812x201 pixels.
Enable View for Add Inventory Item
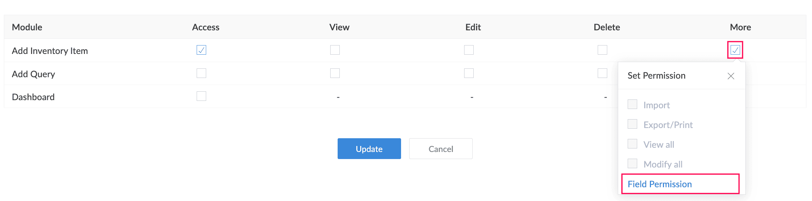335,50
